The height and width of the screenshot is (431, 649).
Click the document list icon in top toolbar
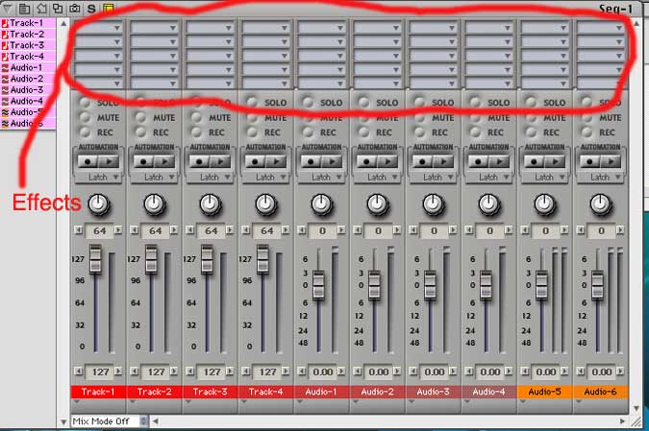tap(25, 8)
